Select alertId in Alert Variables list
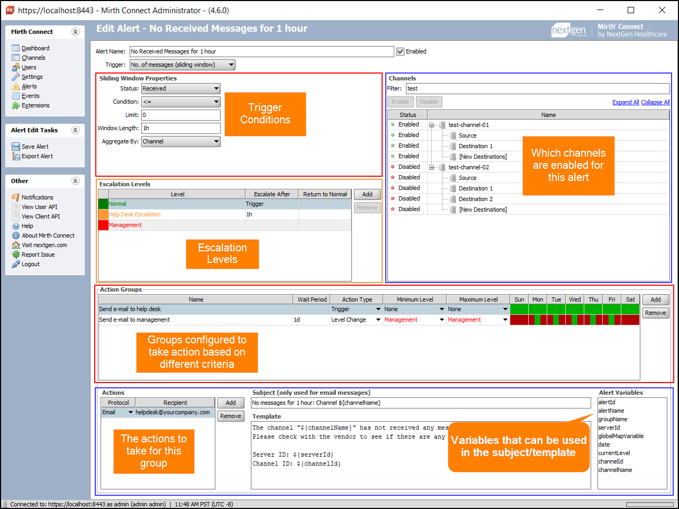679x509 pixels. (606, 402)
